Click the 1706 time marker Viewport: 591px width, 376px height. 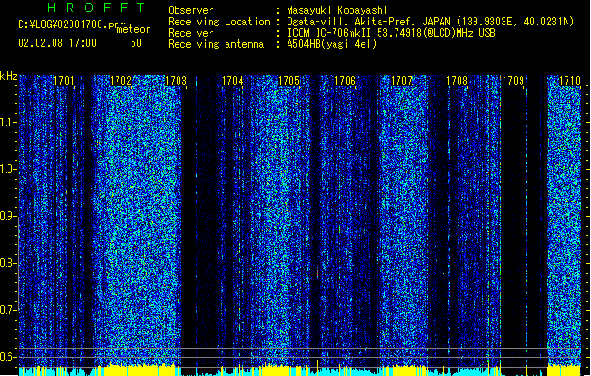click(x=345, y=81)
